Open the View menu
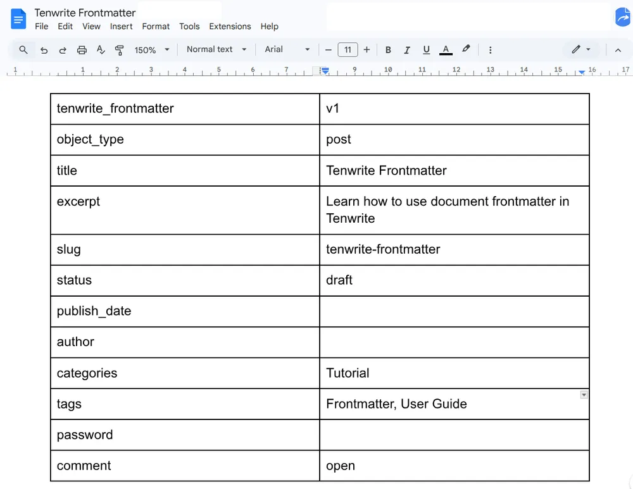Image resolution: width=633 pixels, height=489 pixels. tap(91, 26)
